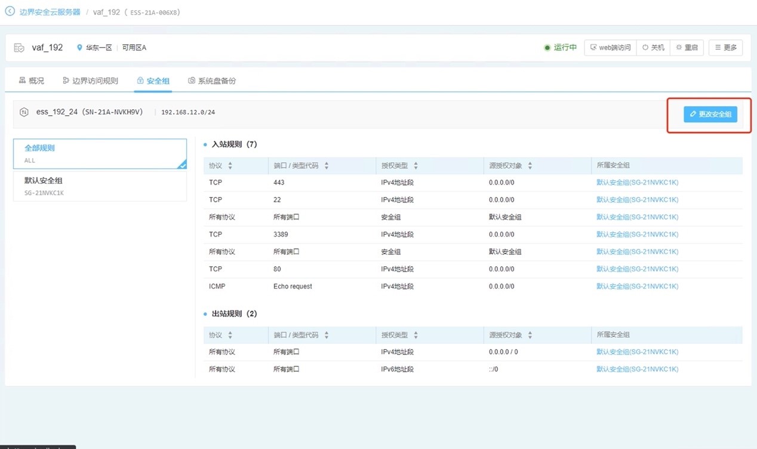Click the network icon beside ess_192_24
This screenshot has height=449, width=757.
pyautogui.click(x=24, y=112)
